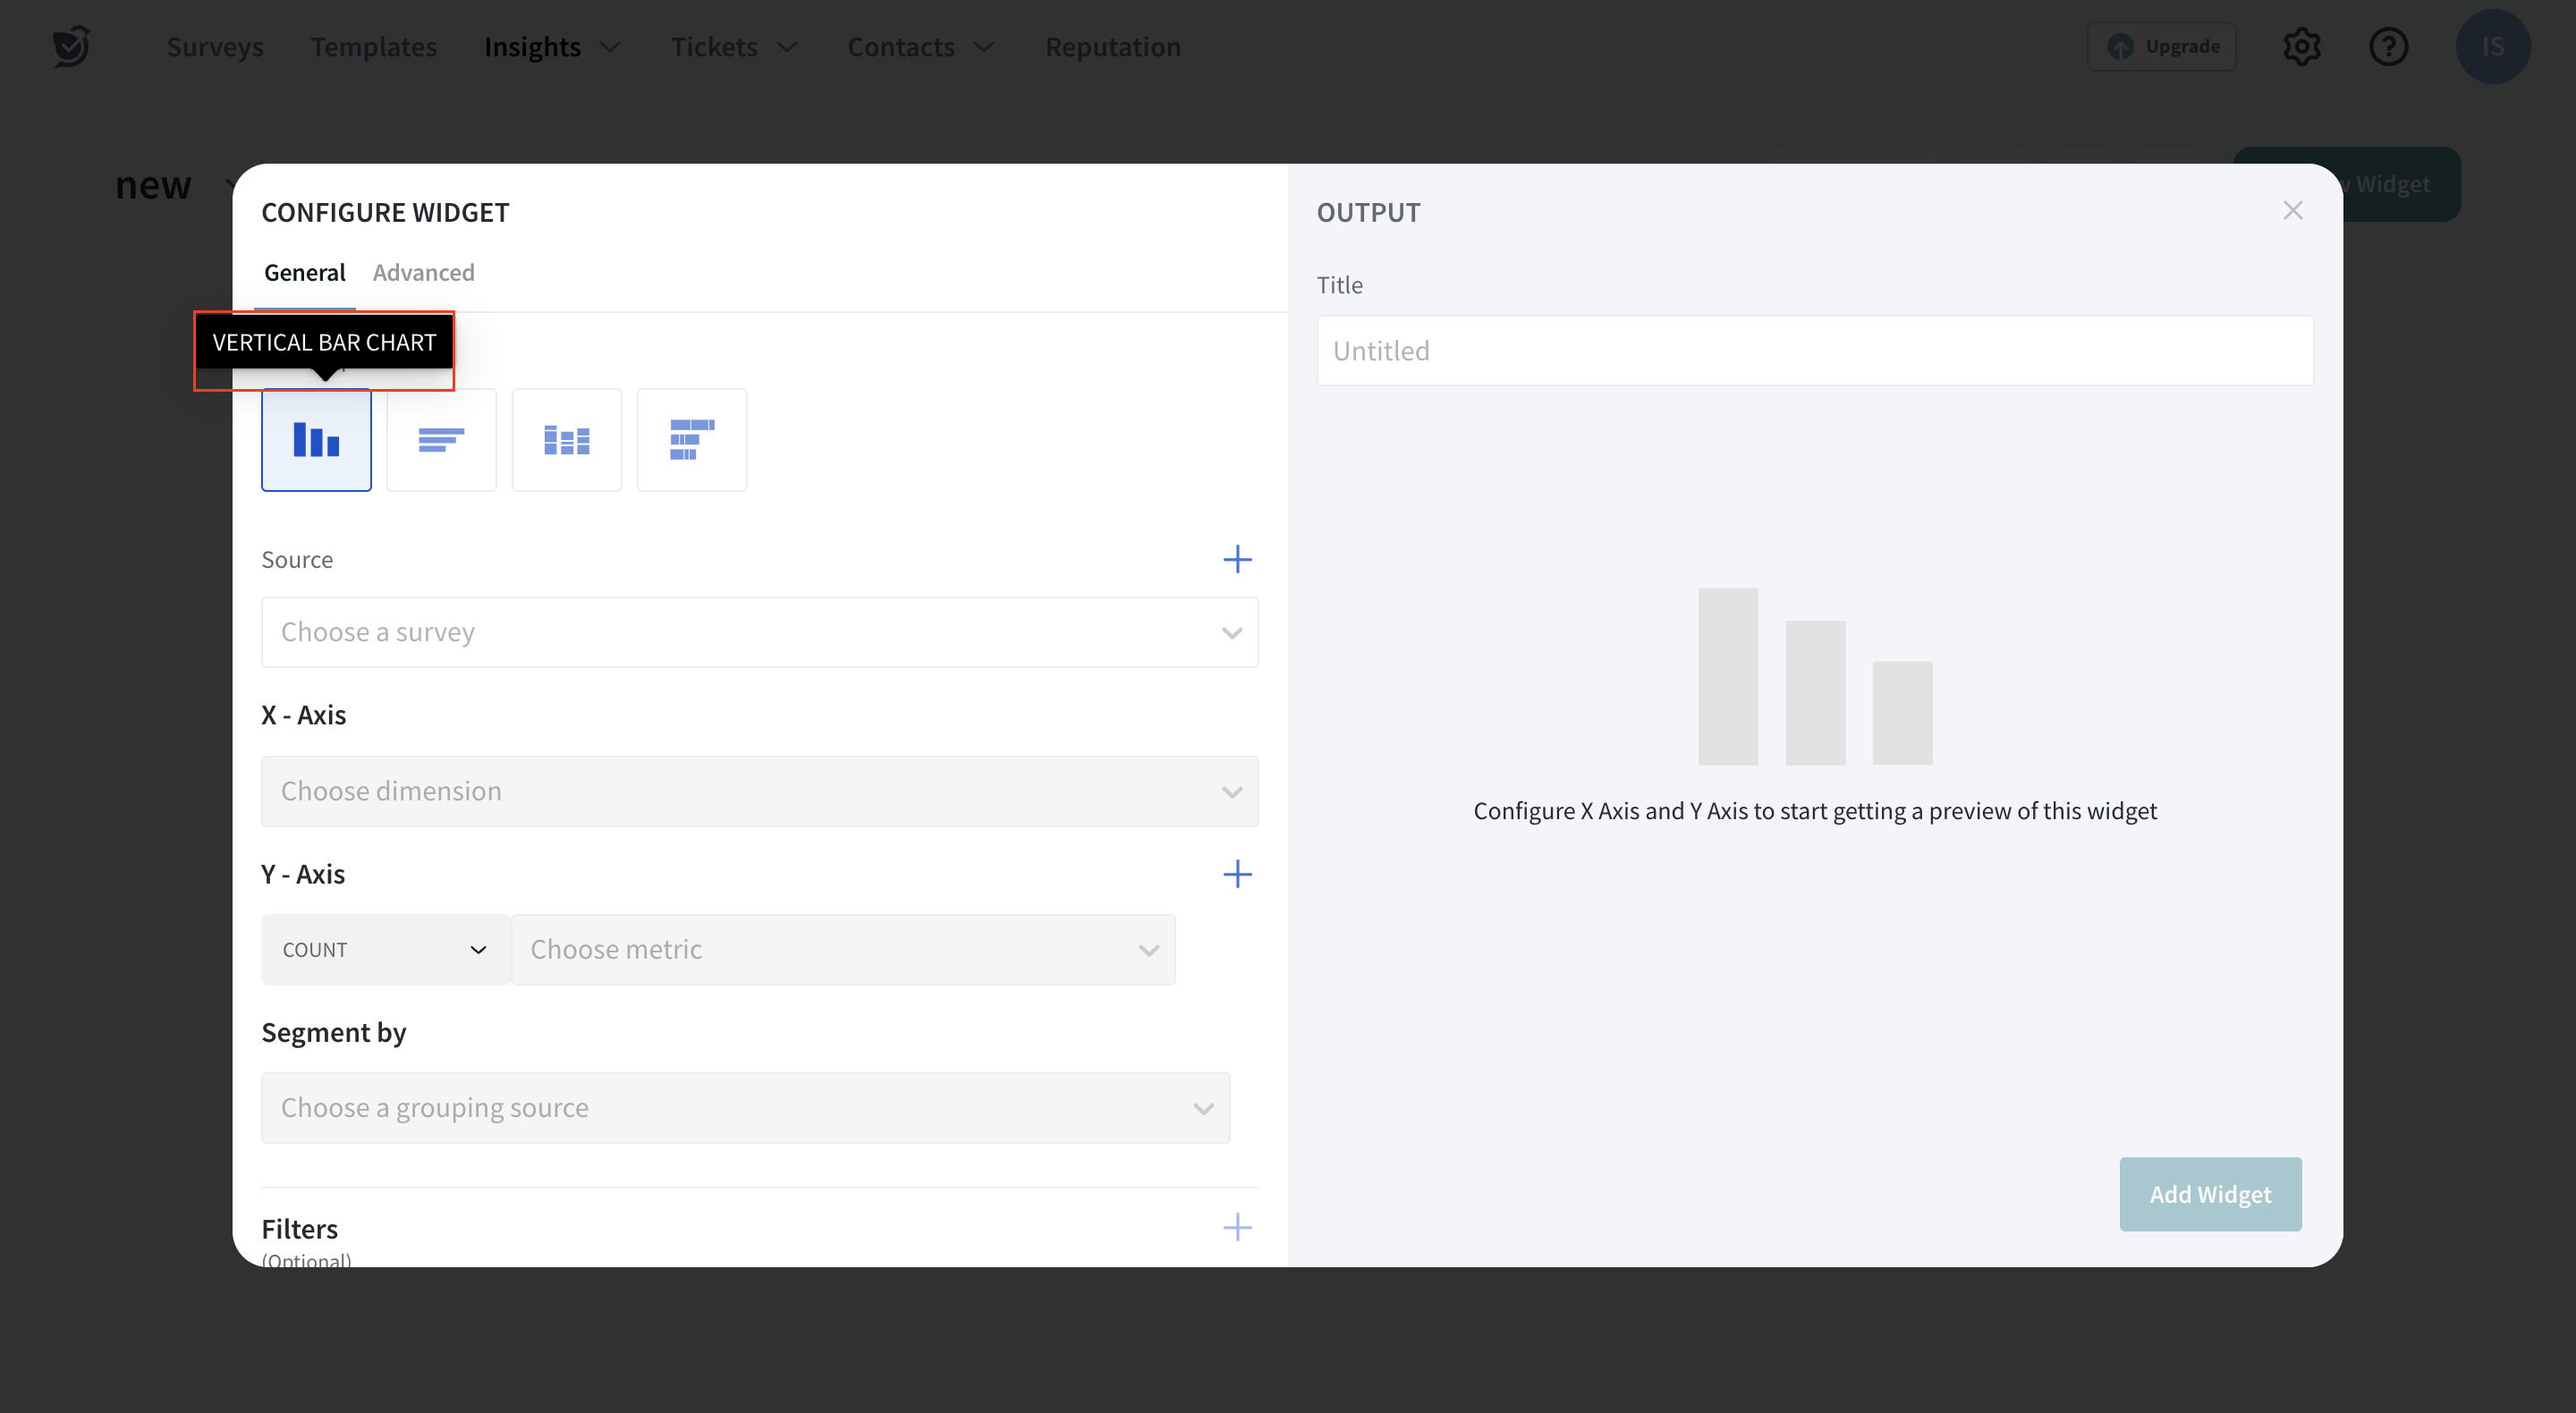
Task: Add a Y-Axis metric with plus
Action: pos(1237,874)
